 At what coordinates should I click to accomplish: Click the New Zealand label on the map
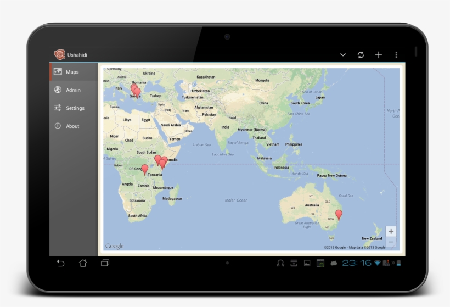point(372,239)
